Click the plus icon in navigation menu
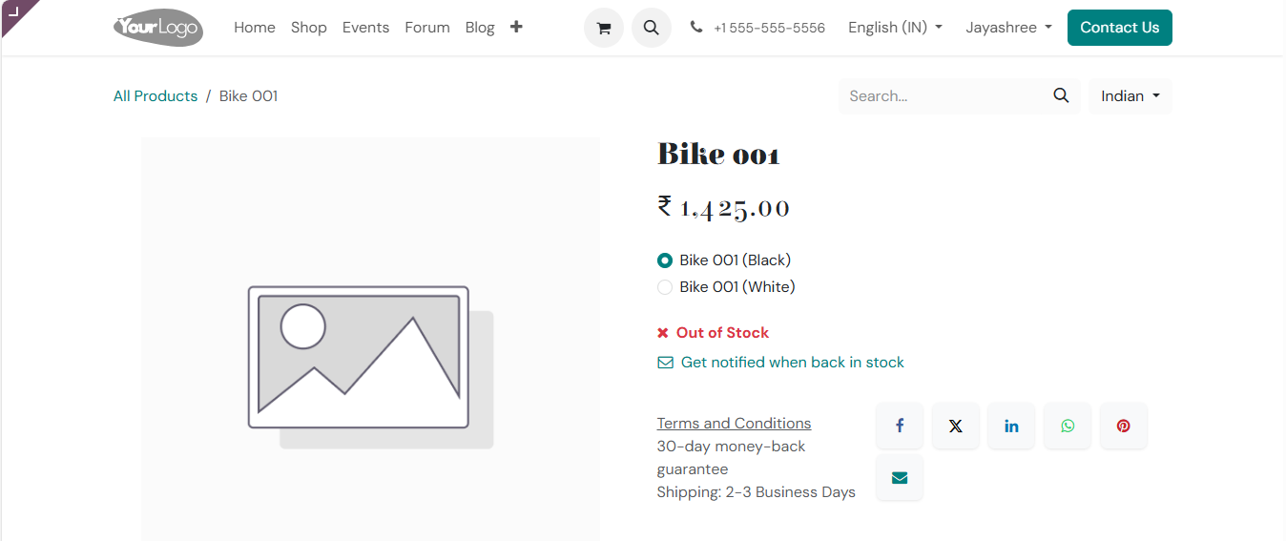 516,27
